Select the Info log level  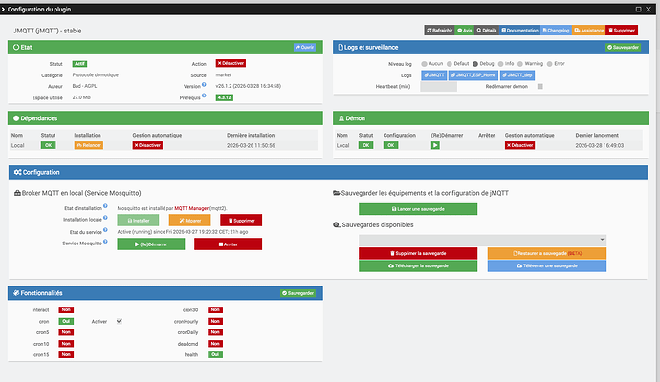501,64
